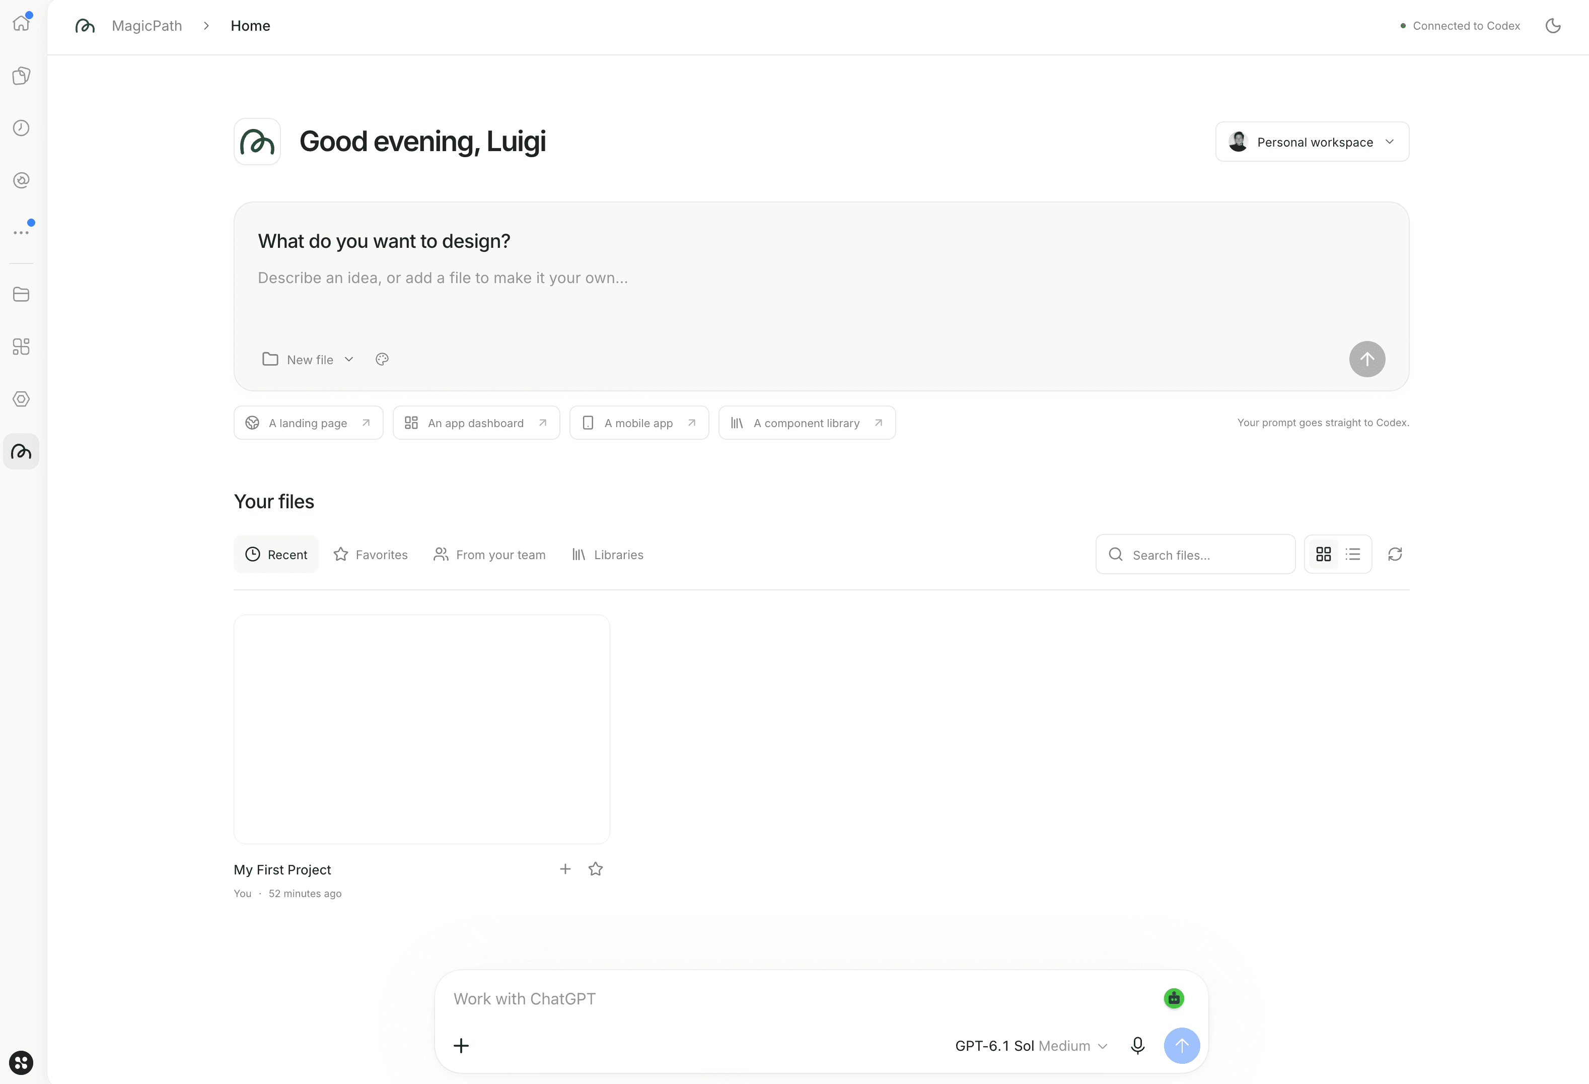
Task: Select the Recent tab
Action: click(x=276, y=554)
